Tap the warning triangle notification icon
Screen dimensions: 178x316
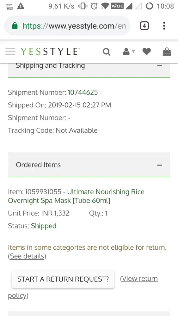pyautogui.click(x=21, y=6)
